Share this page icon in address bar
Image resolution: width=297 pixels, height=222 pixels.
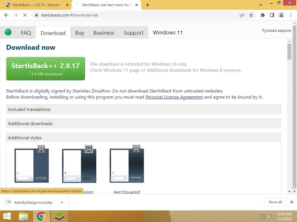(x=242, y=15)
